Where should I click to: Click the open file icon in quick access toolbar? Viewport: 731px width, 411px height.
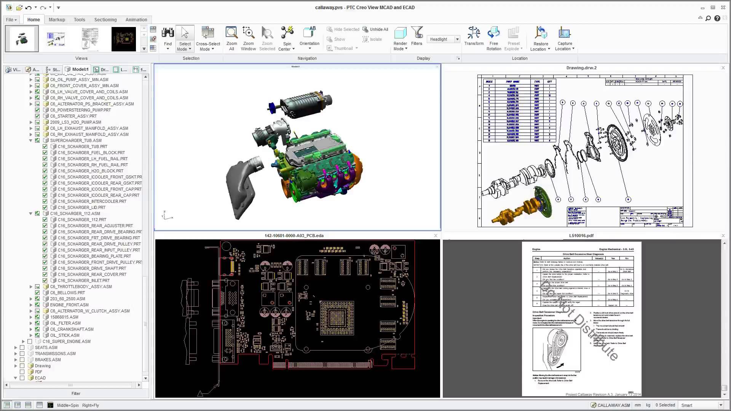19,7
